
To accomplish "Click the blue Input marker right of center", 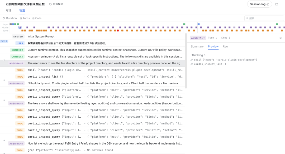I will [x=198, y=24].
